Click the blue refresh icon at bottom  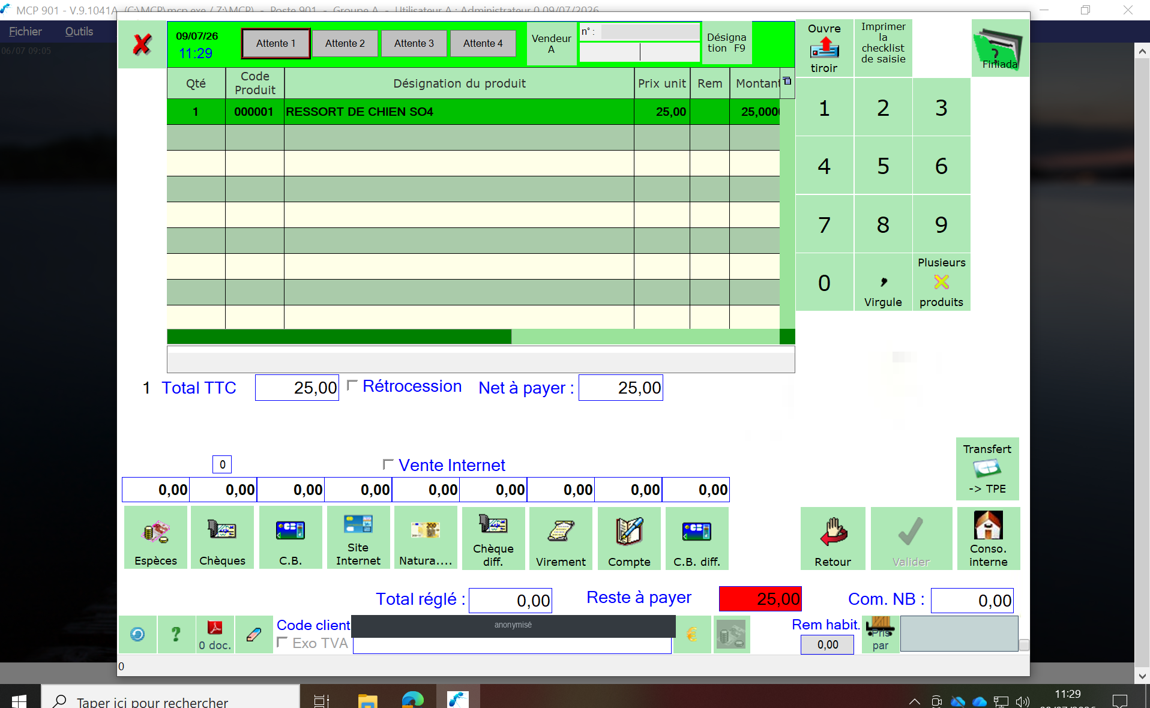[137, 634]
